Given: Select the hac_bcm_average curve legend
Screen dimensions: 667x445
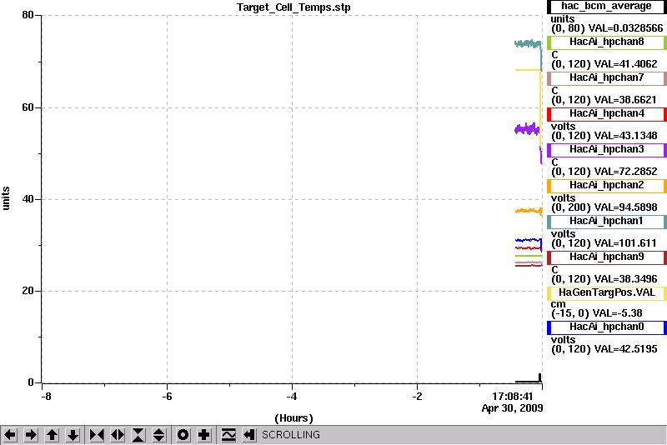Looking at the screenshot, I should point(607,7).
